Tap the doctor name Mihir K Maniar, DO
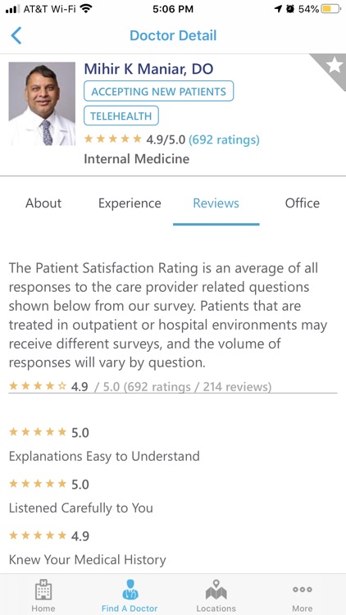Screen dimensions: 346x615 [x=148, y=69]
